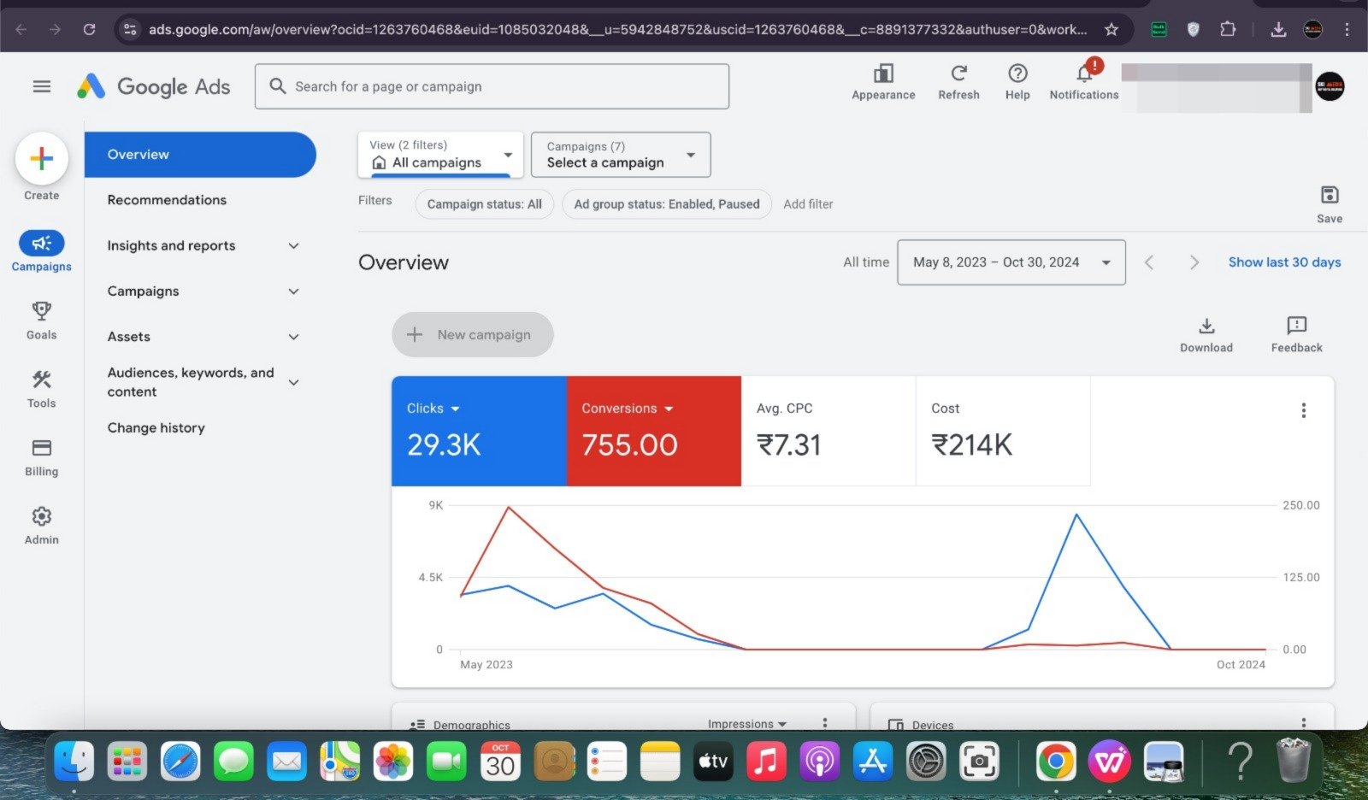Select the Recommendations menu item
Viewport: 1368px width, 800px height.
[167, 200]
